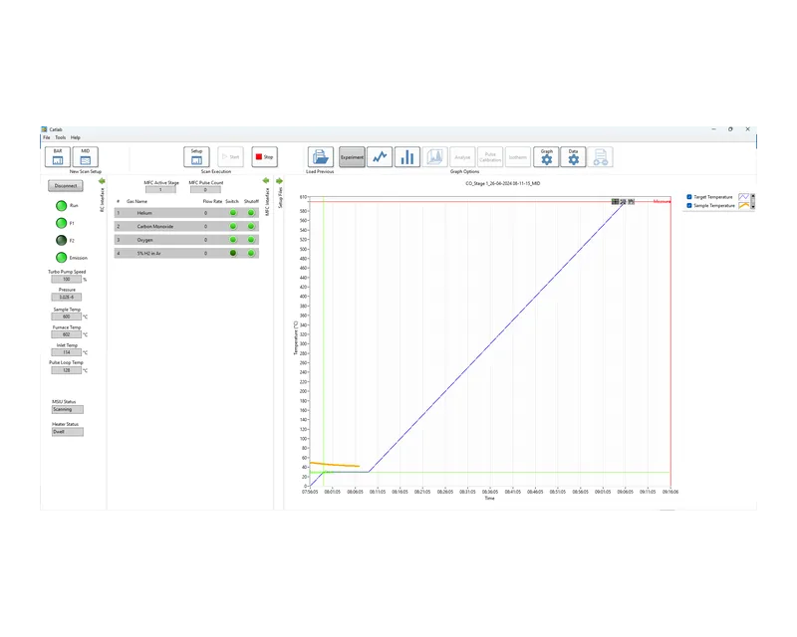Open the Scan Execution Setup button

(196, 157)
